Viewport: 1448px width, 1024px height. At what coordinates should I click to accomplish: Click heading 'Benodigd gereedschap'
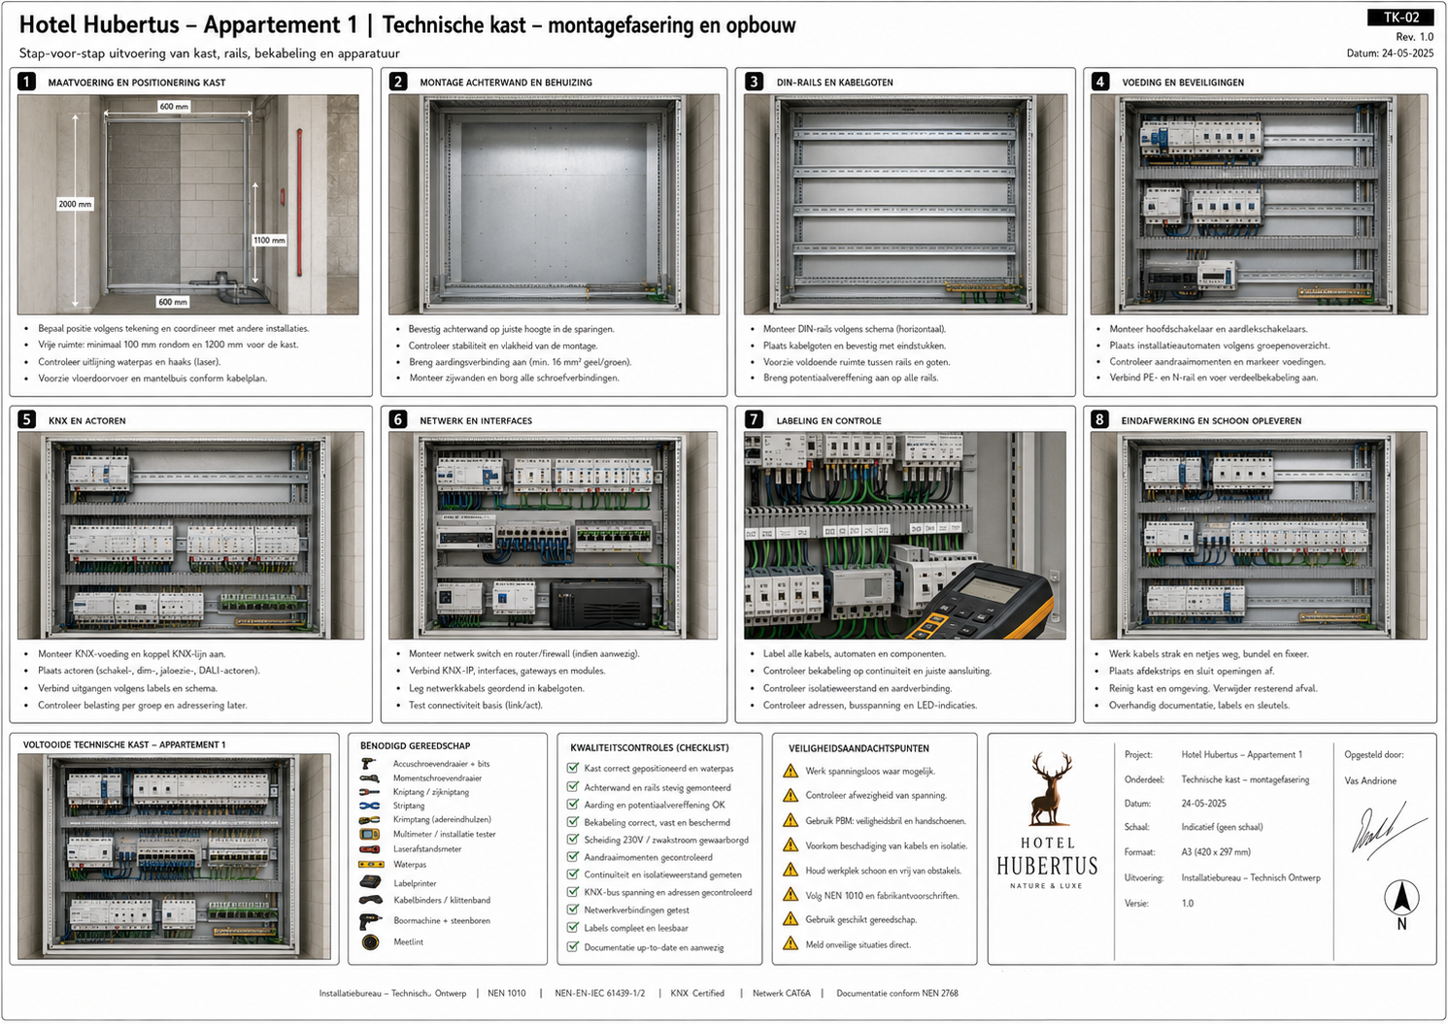[x=415, y=745]
